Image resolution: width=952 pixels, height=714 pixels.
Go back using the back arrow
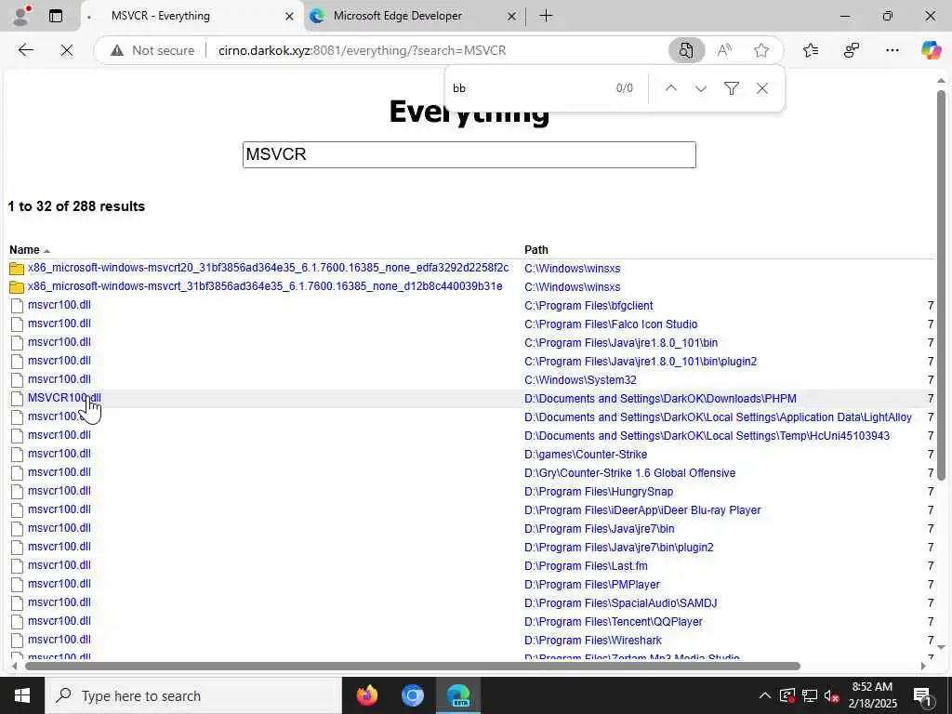[25, 50]
